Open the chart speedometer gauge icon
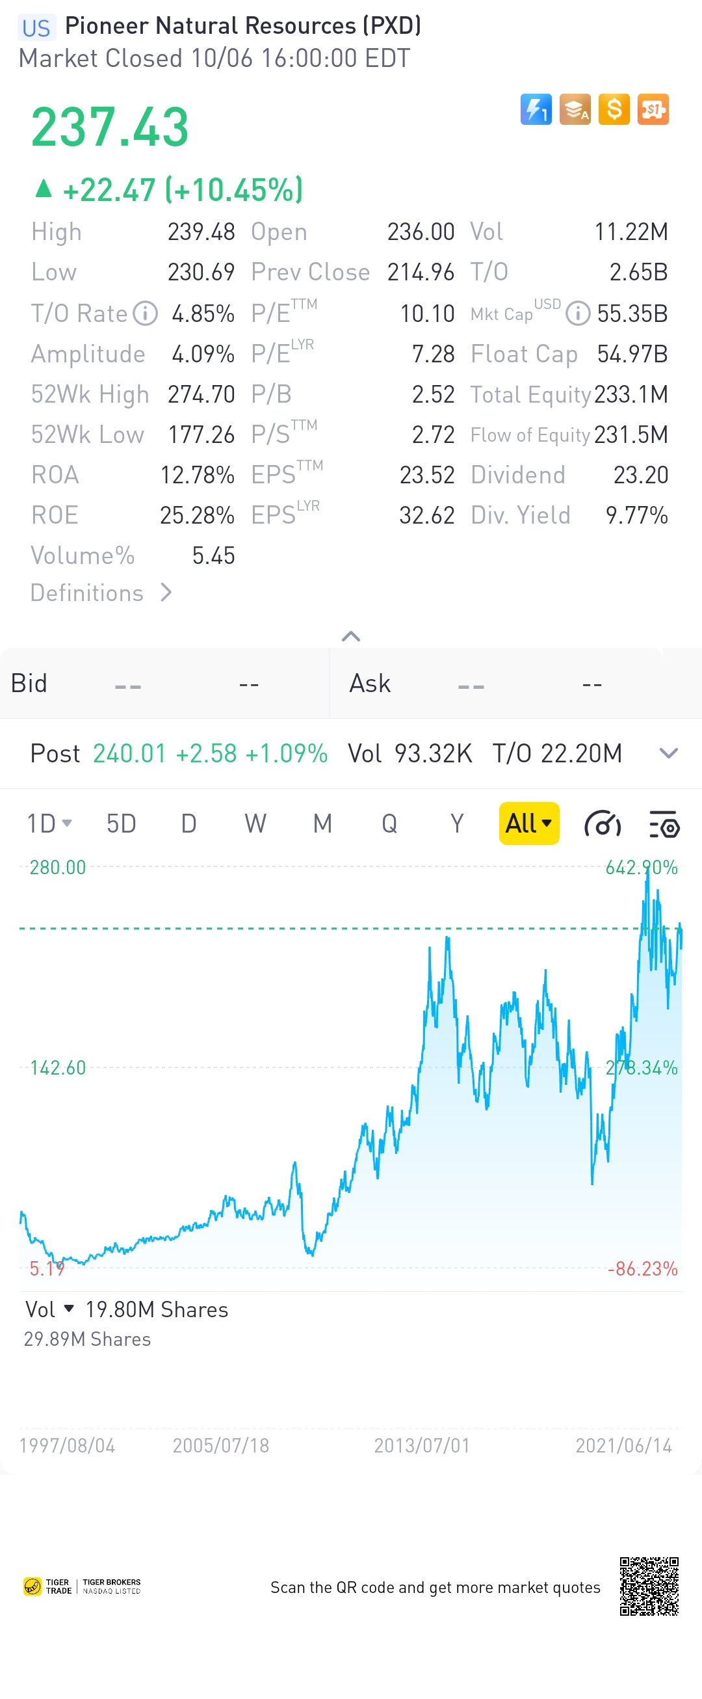 click(x=603, y=823)
